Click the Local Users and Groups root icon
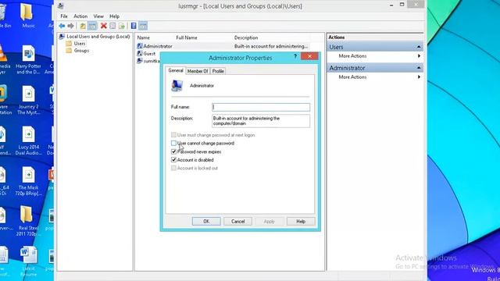Image resolution: width=500 pixels, height=281 pixels. (x=62, y=37)
